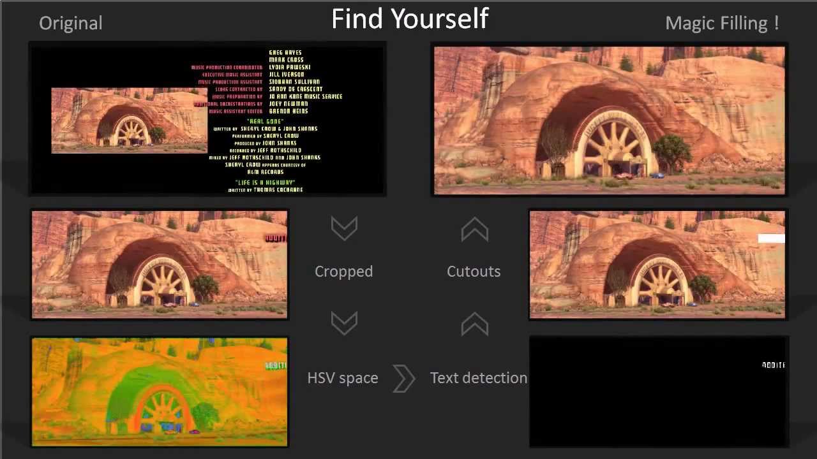
Task: Click the green "REAL GONE" song title
Action: click(265, 121)
